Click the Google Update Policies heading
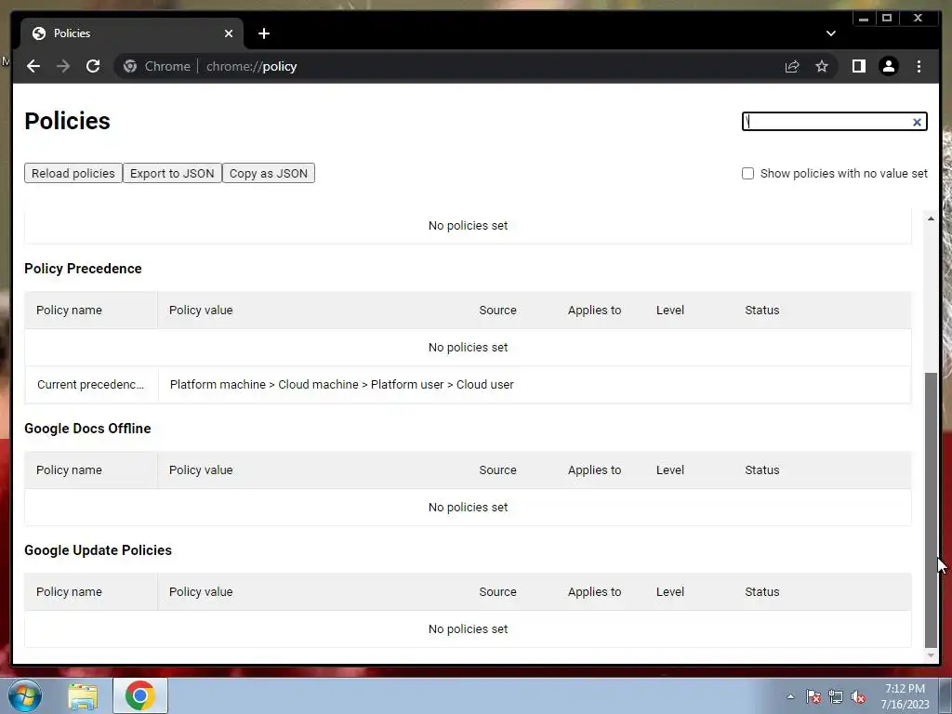This screenshot has height=714, width=952. (98, 550)
